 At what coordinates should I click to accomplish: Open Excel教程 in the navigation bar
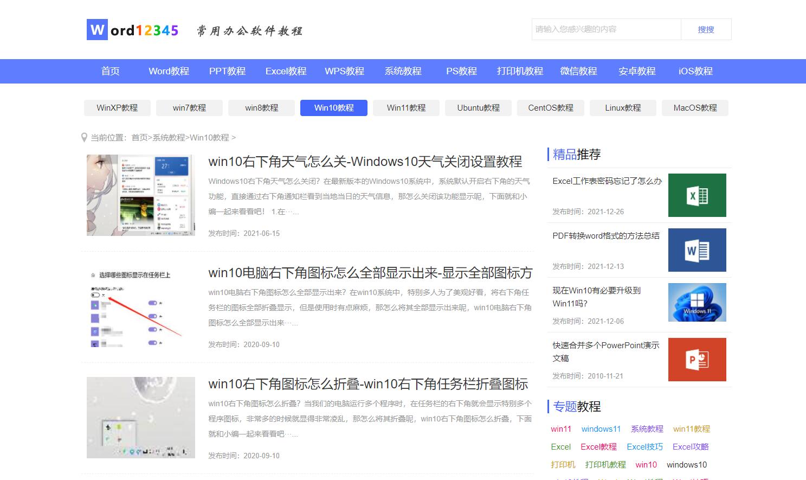tap(286, 71)
